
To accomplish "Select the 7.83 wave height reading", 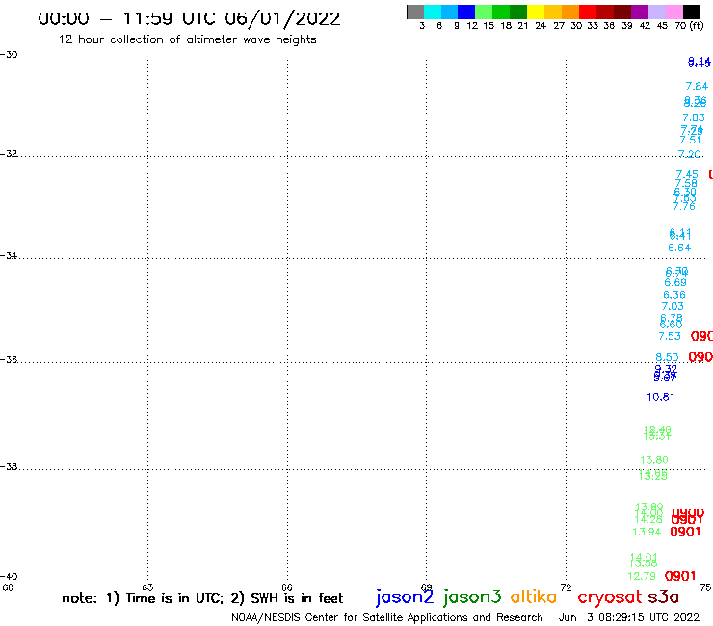I will (694, 117).
